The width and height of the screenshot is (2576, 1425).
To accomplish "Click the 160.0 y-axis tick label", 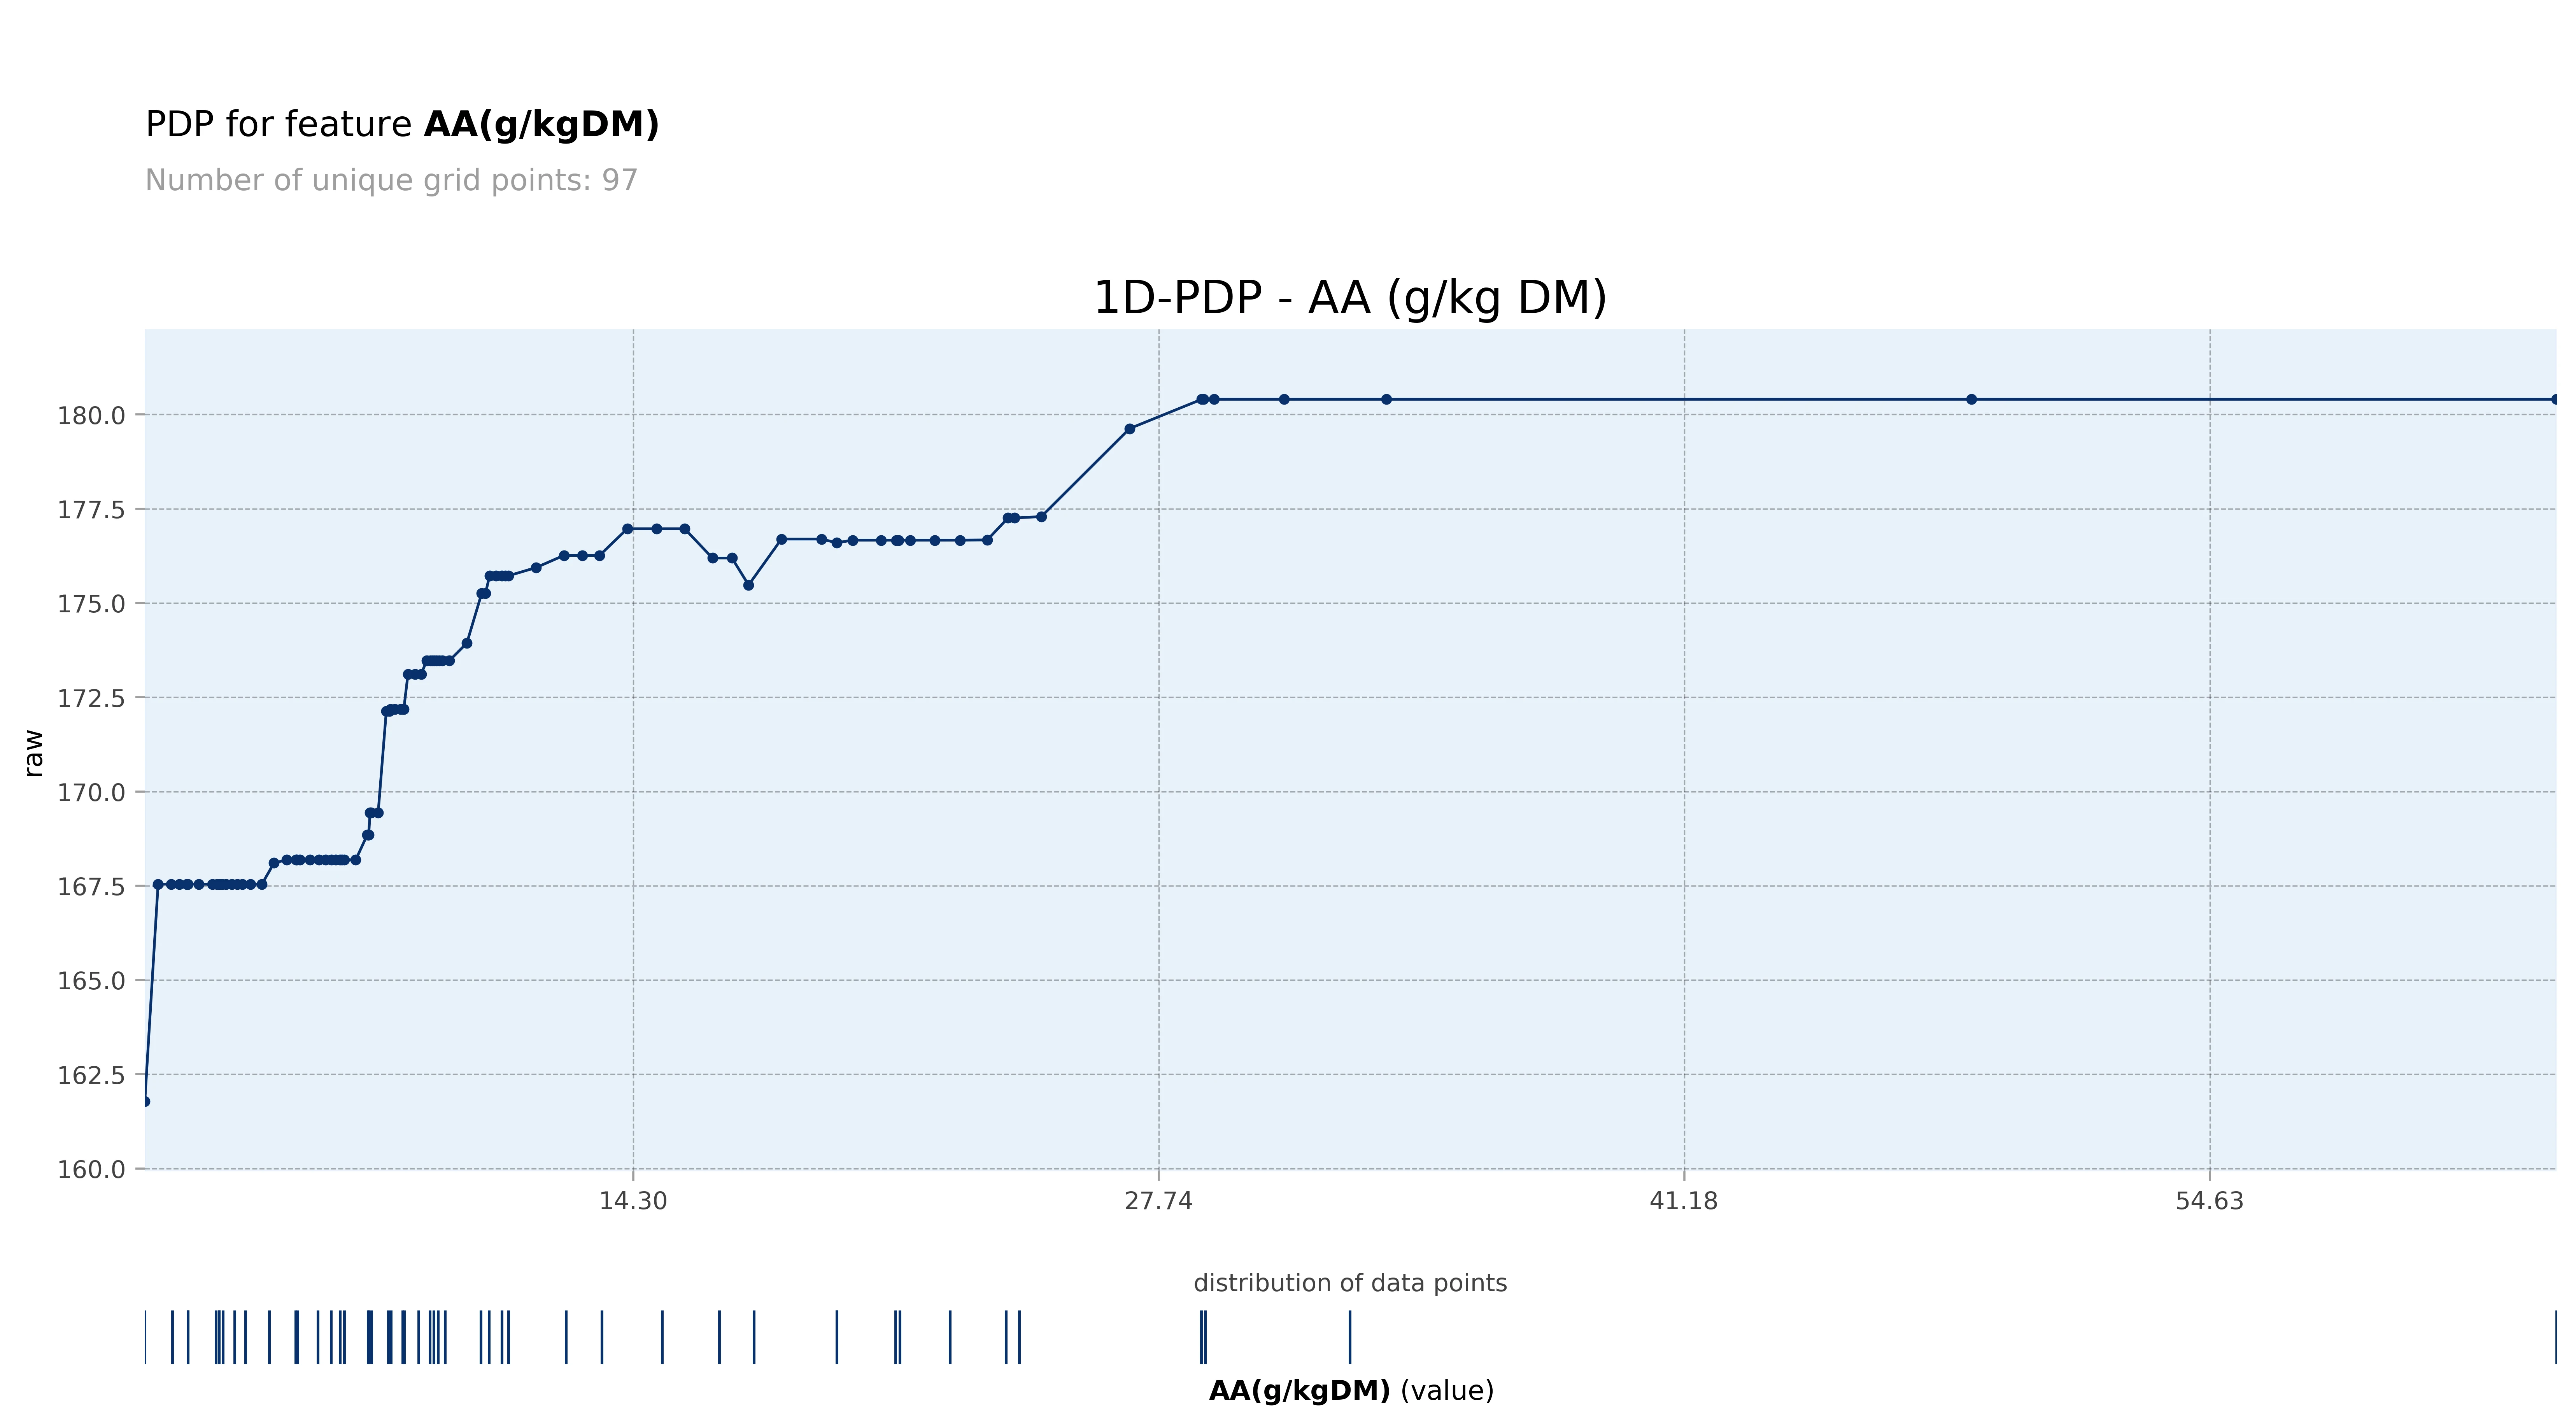I will (91, 1170).
